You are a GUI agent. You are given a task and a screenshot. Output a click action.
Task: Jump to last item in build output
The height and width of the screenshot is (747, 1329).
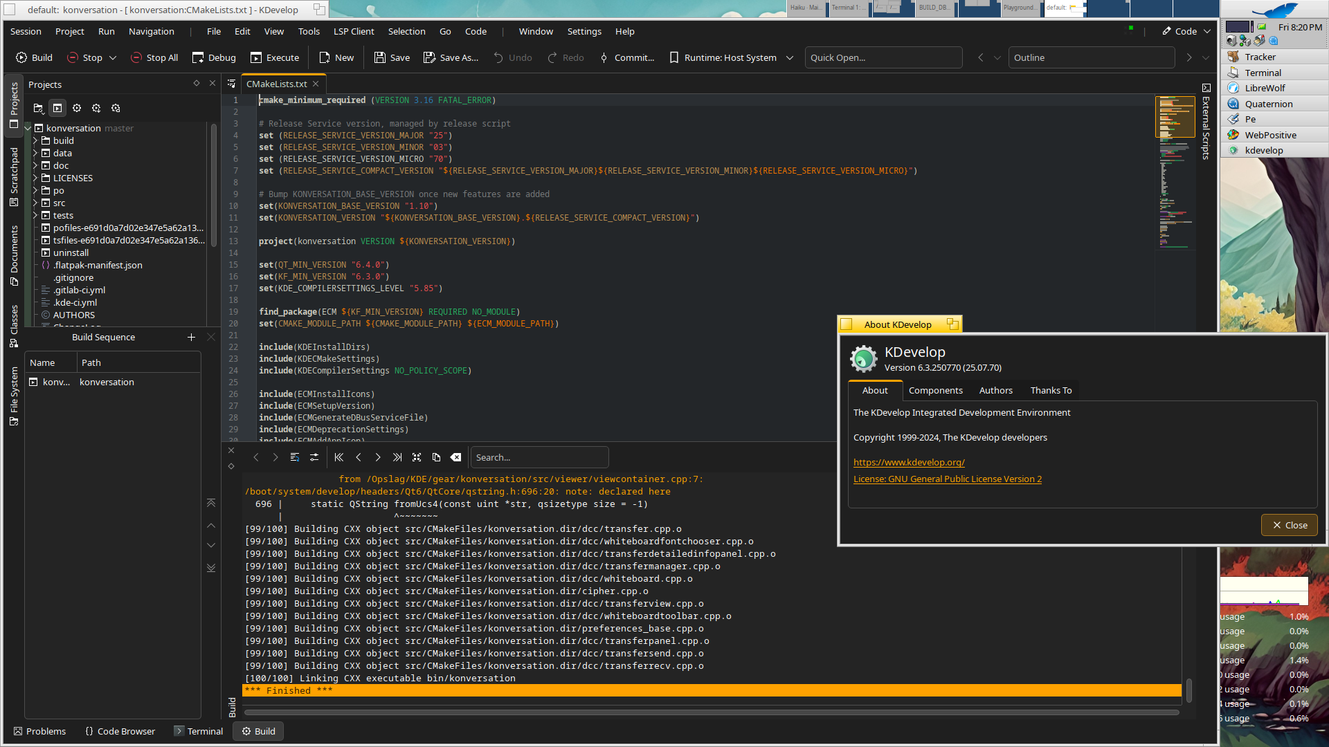click(397, 457)
